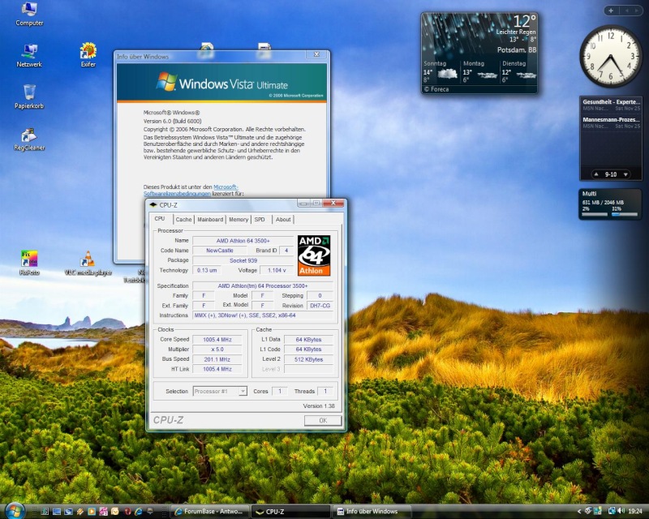This screenshot has height=519, width=649.
Task: Switch to the About tab
Action: [x=283, y=219]
